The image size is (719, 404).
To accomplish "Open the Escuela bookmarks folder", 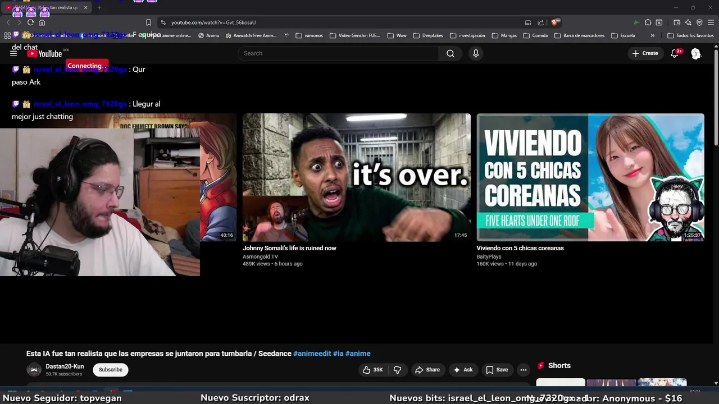I will pos(623,35).
